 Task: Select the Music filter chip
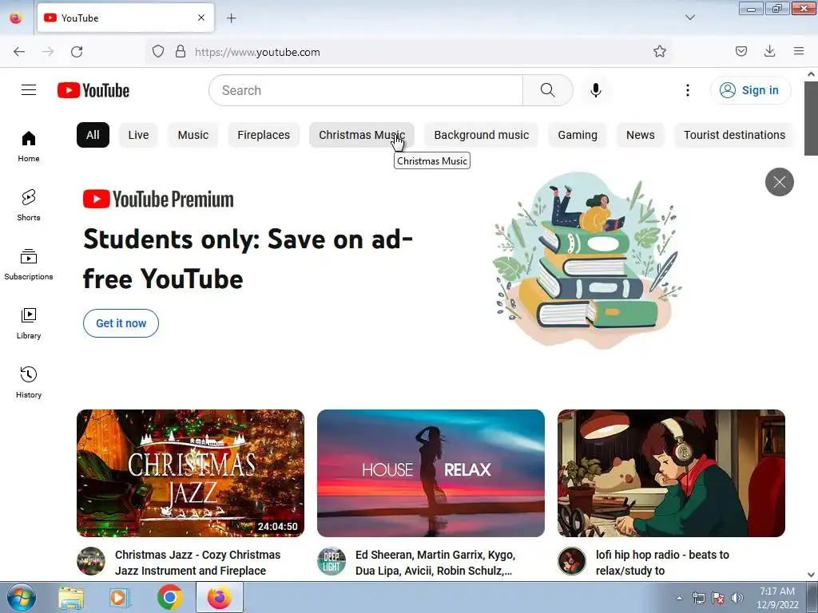[x=193, y=135]
